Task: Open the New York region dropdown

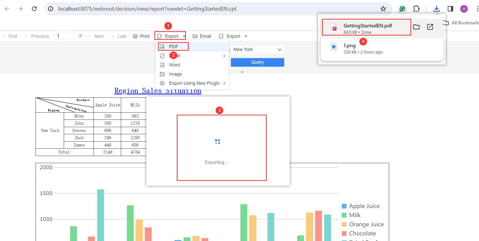Action: coord(257,49)
